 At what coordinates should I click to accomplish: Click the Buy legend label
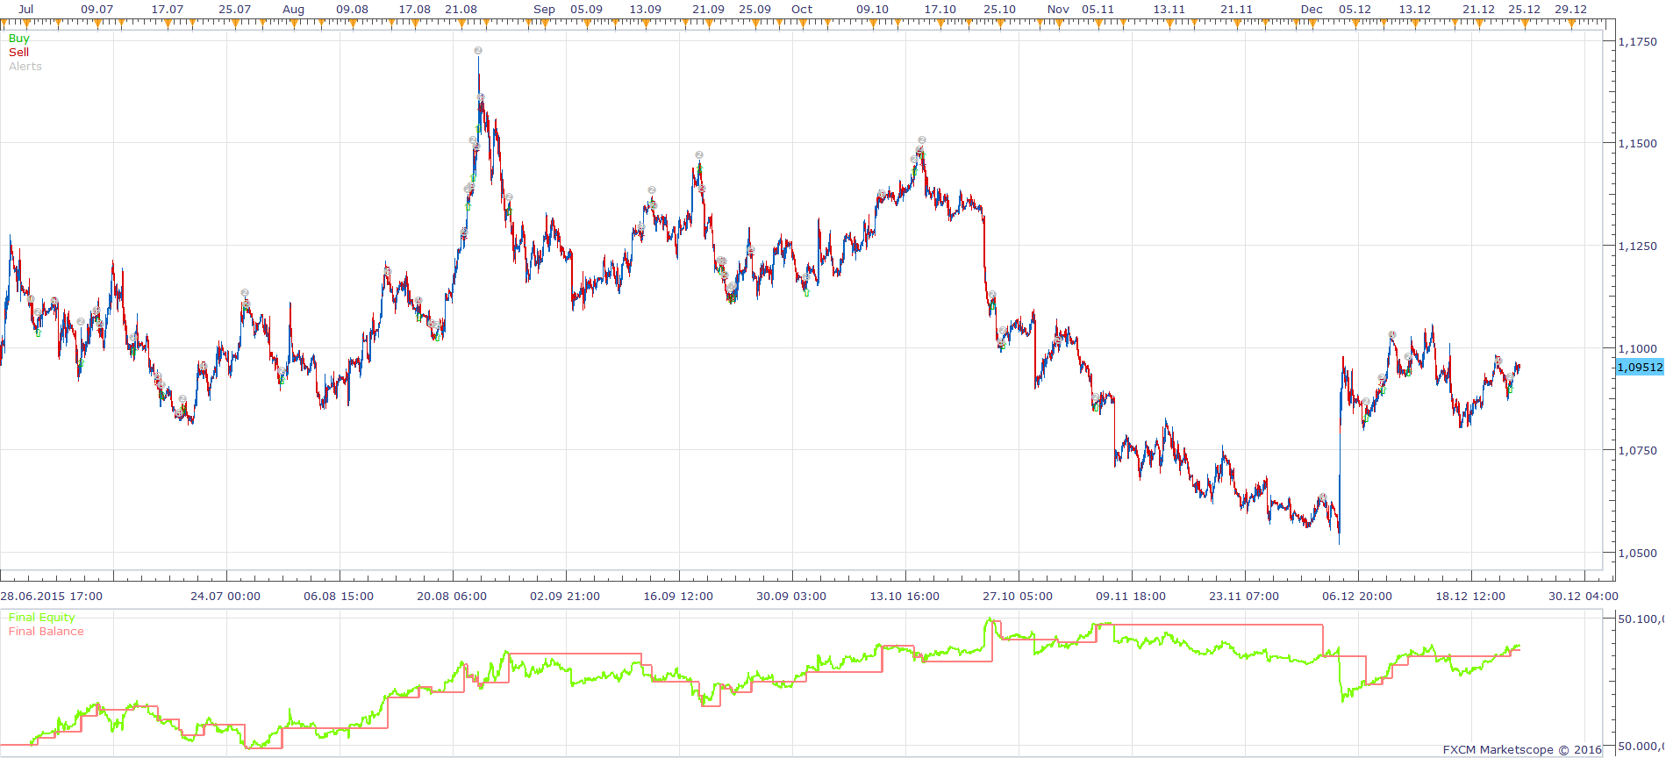(18, 39)
